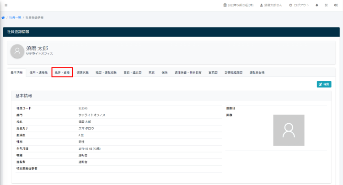Image resolution: width=343 pixels, height=185 pixels.
Task: Click the notification bell icon
Action: click(317, 5)
